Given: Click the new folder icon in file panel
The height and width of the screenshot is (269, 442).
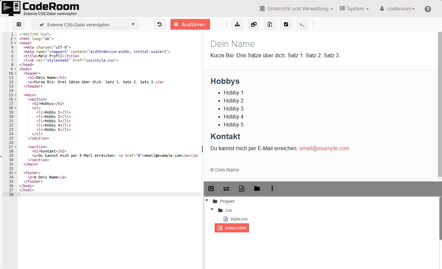Looking at the screenshot, I should 257,189.
